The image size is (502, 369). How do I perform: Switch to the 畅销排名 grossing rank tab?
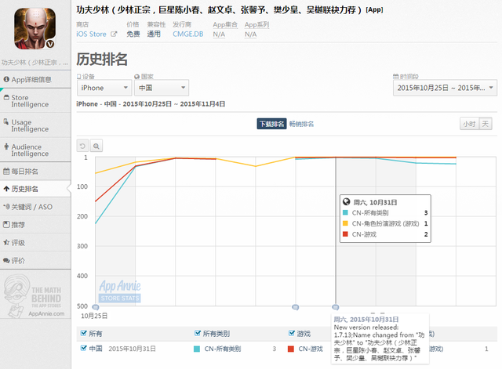[x=301, y=124]
